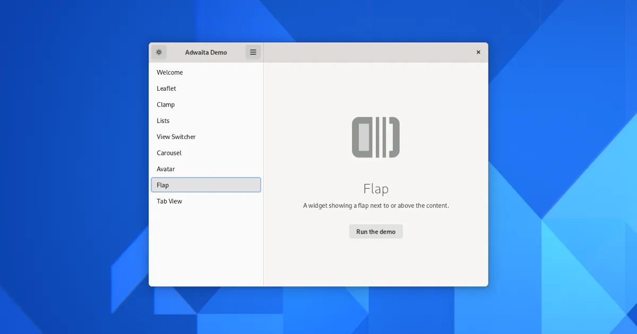Viewport: 637px width, 334px height.
Task: Go to the Clamp page
Action: [166, 105]
